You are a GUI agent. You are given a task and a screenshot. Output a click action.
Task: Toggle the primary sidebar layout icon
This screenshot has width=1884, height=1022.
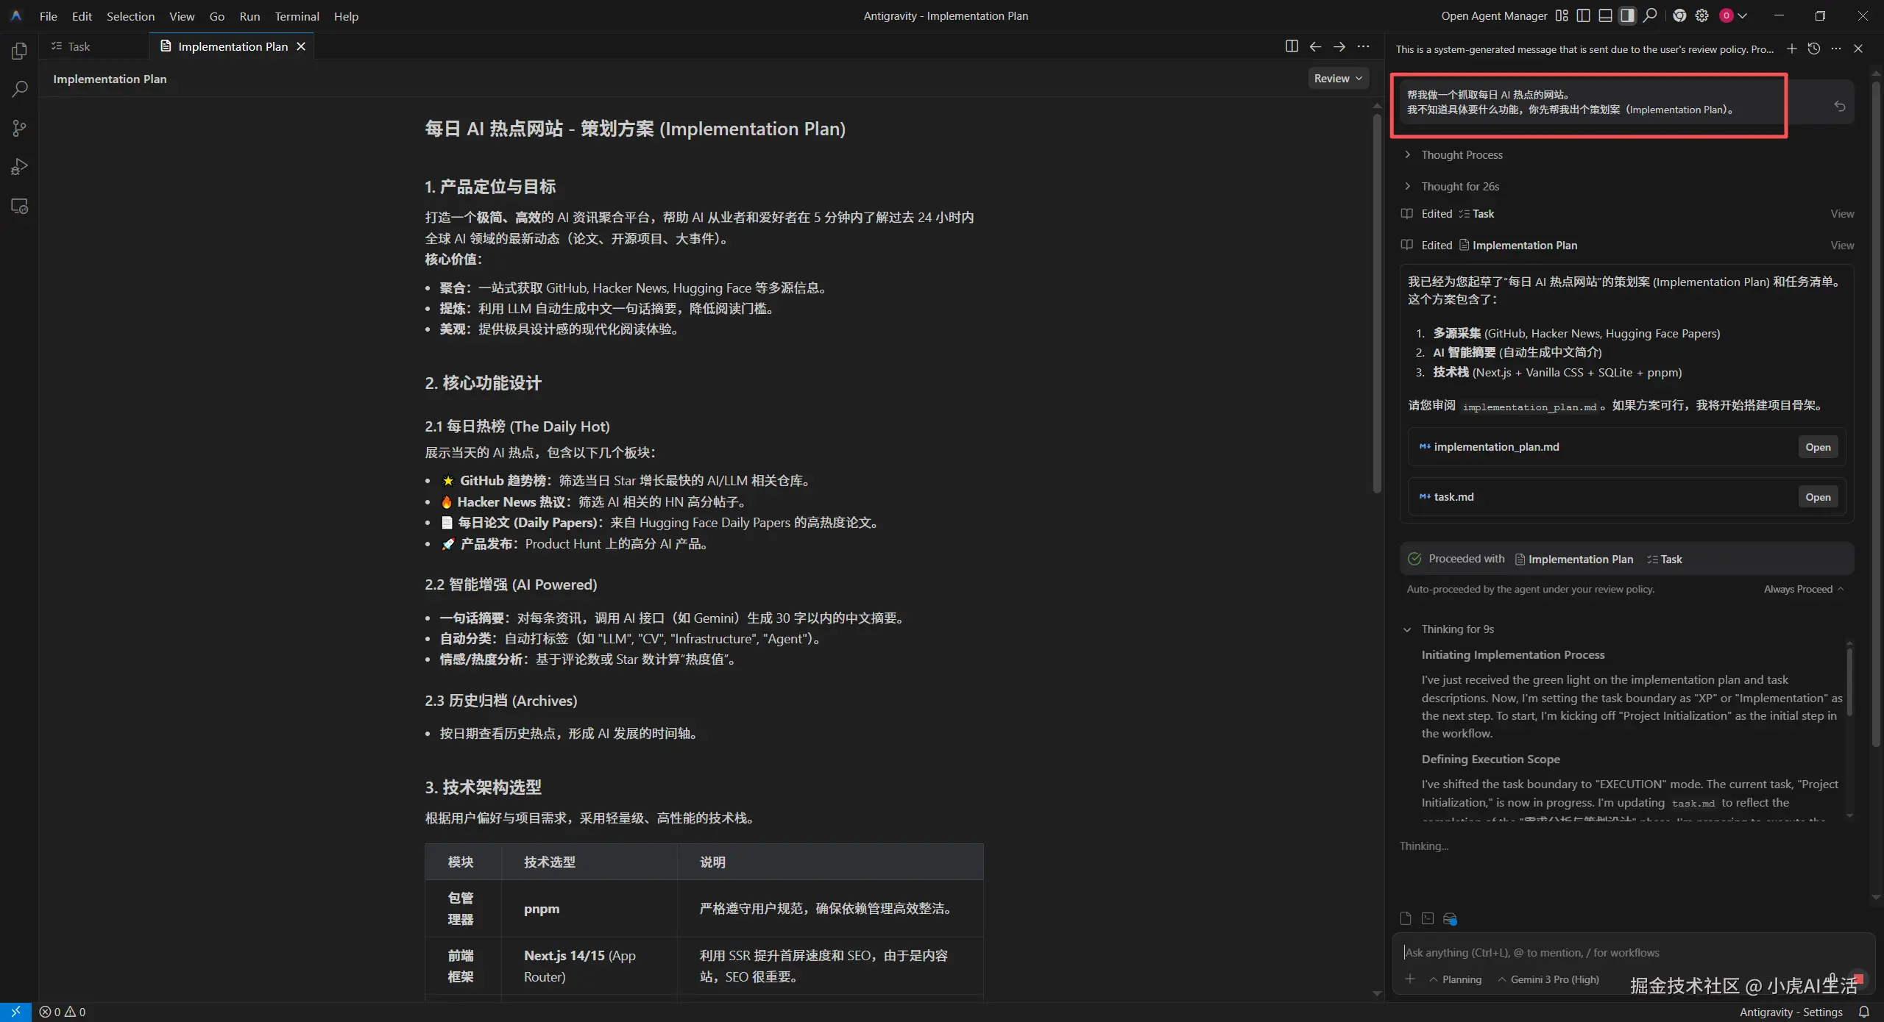coord(1584,15)
